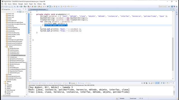Switch to the Java perspective icon

[x=172, y=7]
